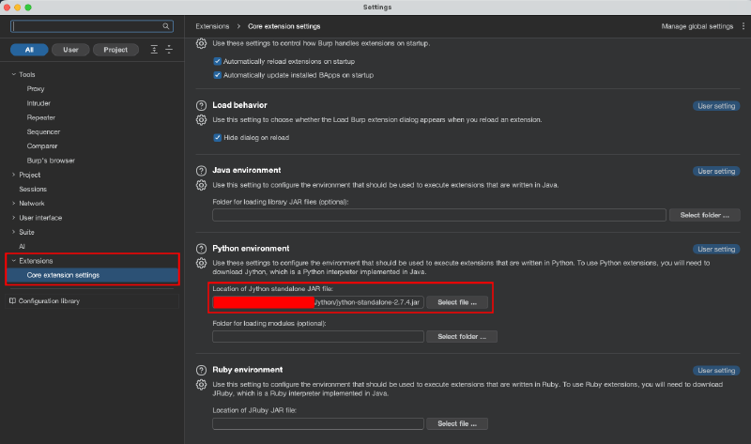Disable Automatically reload extensions on startup
The width and height of the screenshot is (751, 444).
tap(218, 61)
